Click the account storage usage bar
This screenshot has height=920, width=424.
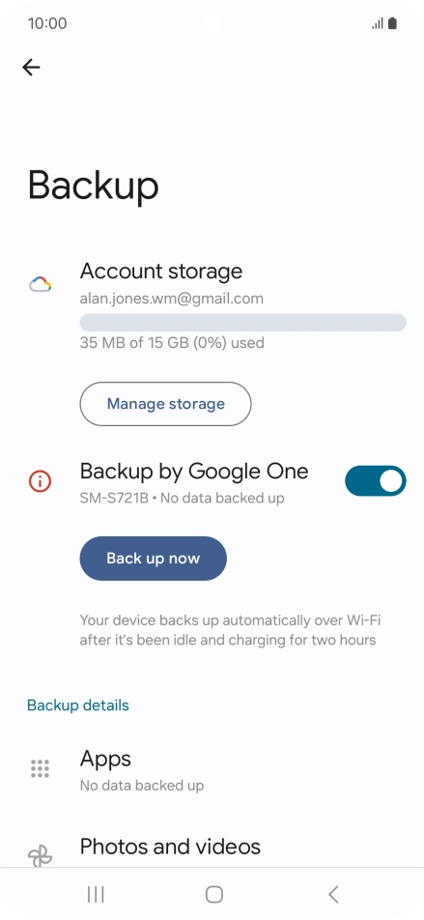tap(242, 322)
